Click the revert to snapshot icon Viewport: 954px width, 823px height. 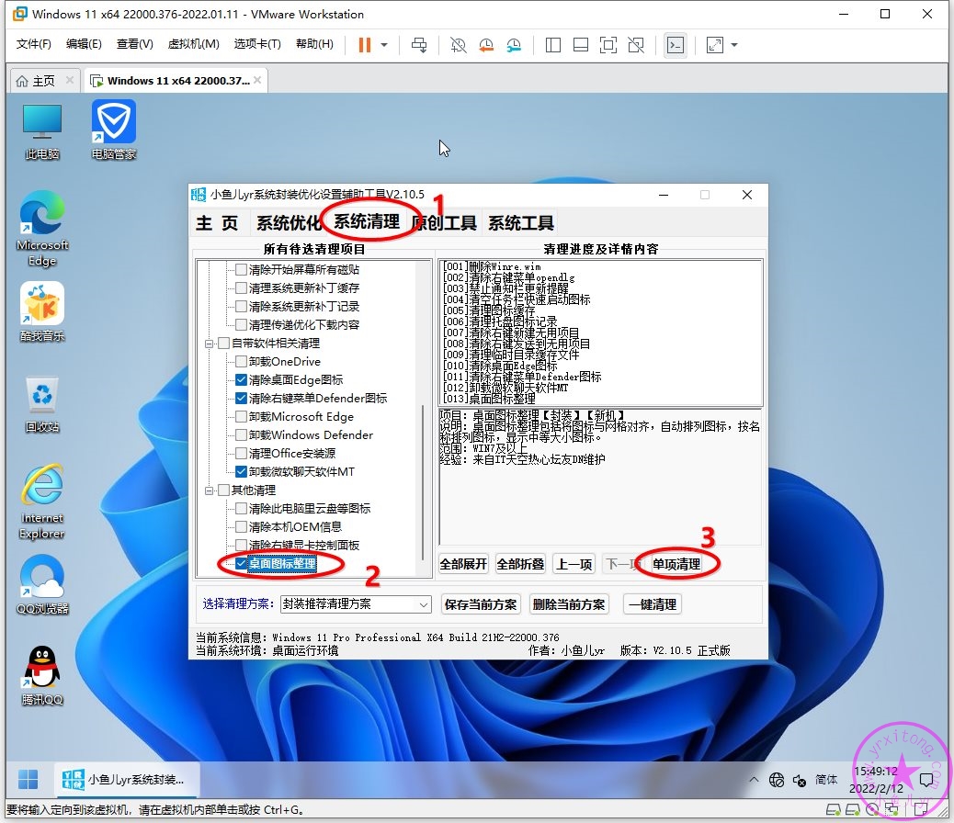(486, 45)
